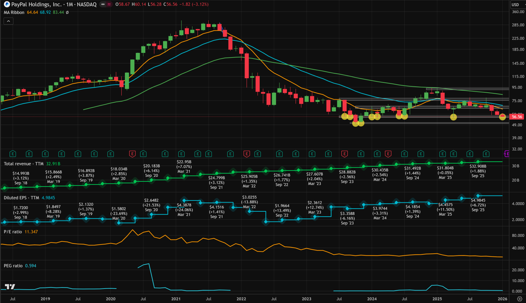Select the Diluted EPS · TTM legend label
526x303 pixels.
click(21, 198)
